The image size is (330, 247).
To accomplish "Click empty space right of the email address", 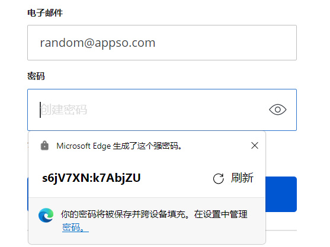I will (225, 43).
